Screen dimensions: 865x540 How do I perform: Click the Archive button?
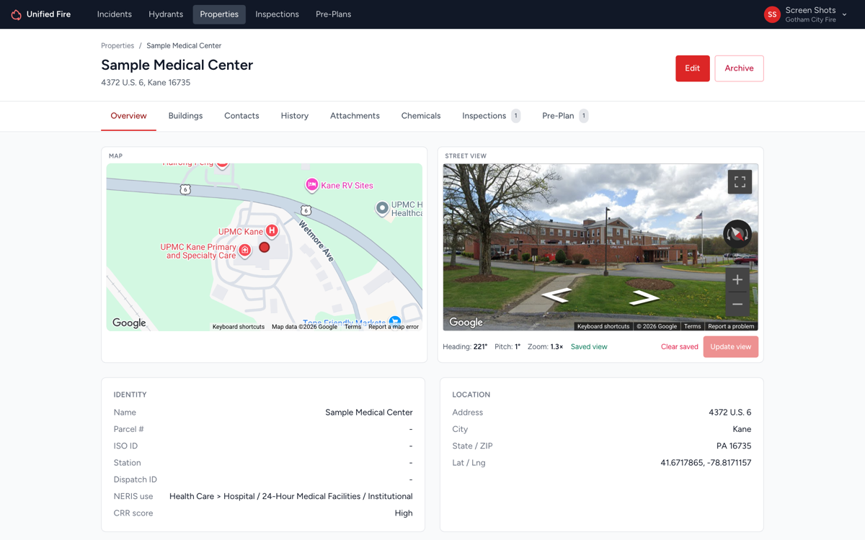coord(739,68)
